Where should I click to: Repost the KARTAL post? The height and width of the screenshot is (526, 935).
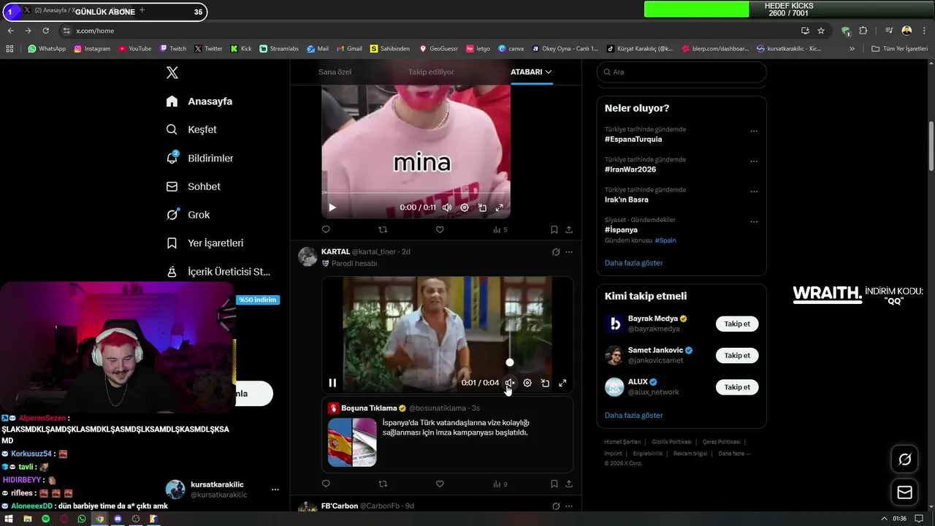[383, 484]
